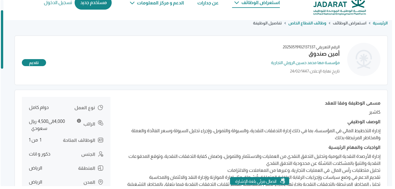This screenshot has height=189, width=395.
Task: Click the gender person icon
Action: click(x=101, y=154)
